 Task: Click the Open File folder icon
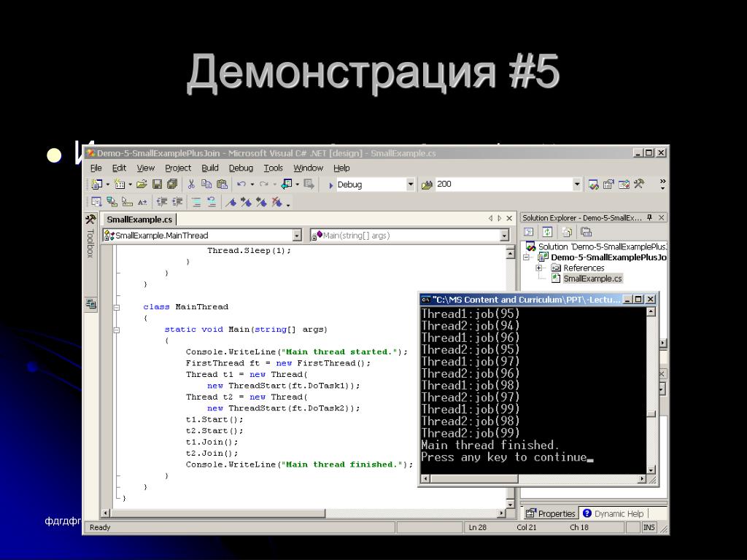click(142, 184)
